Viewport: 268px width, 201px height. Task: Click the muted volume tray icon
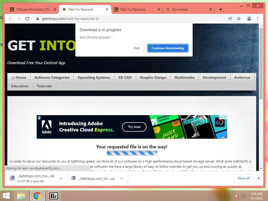point(237,196)
